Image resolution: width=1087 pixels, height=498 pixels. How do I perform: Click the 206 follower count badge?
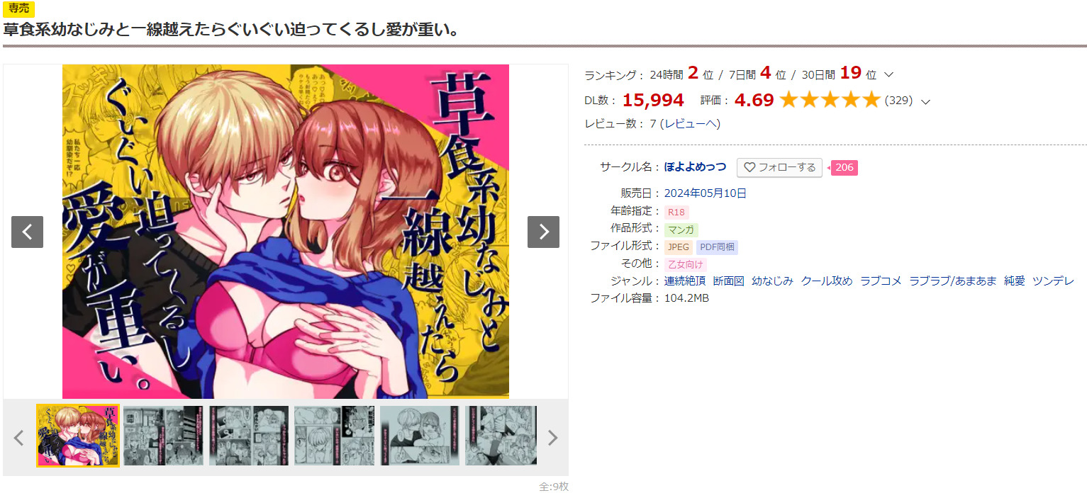pyautogui.click(x=844, y=167)
